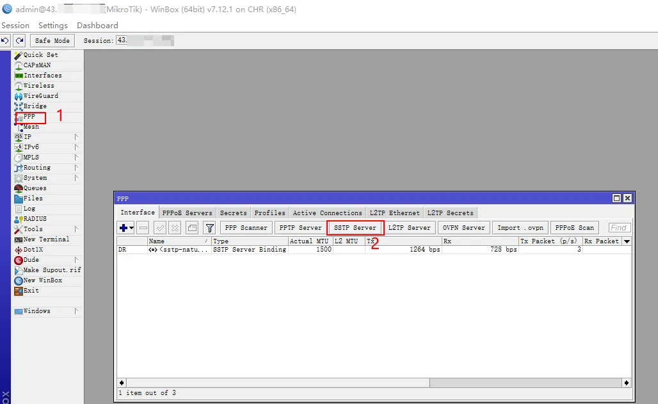Screen dimensions: 658x404
Task: Click the Import .ovpn button
Action: point(520,228)
